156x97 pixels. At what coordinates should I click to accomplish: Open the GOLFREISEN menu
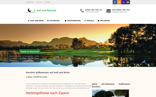pos(53,21)
